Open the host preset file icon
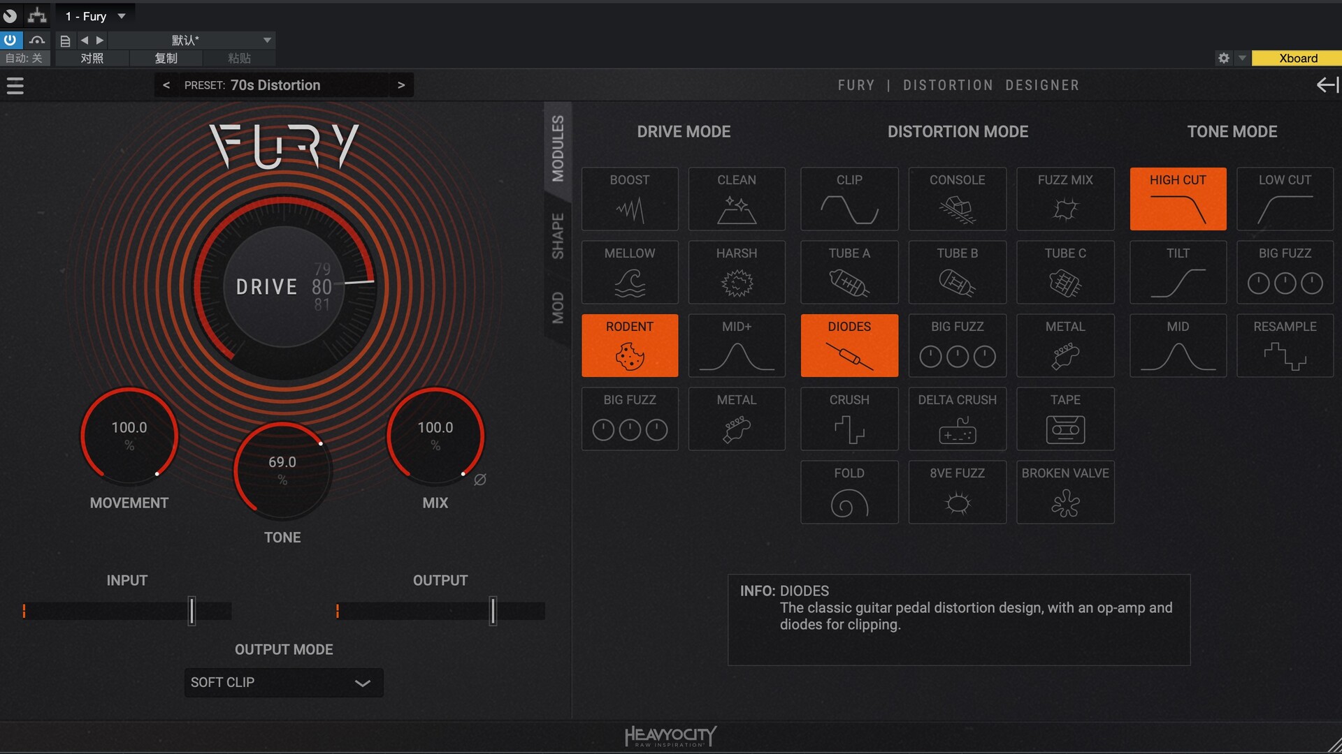Image resolution: width=1342 pixels, height=754 pixels. [x=65, y=41]
